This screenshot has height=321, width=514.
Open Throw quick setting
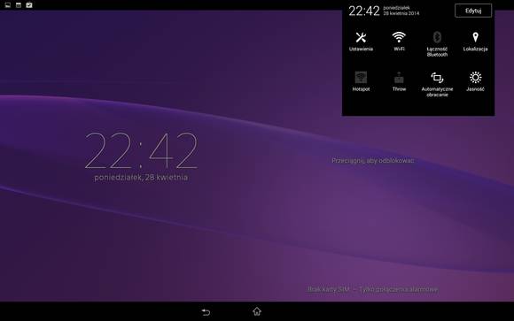coord(399,81)
